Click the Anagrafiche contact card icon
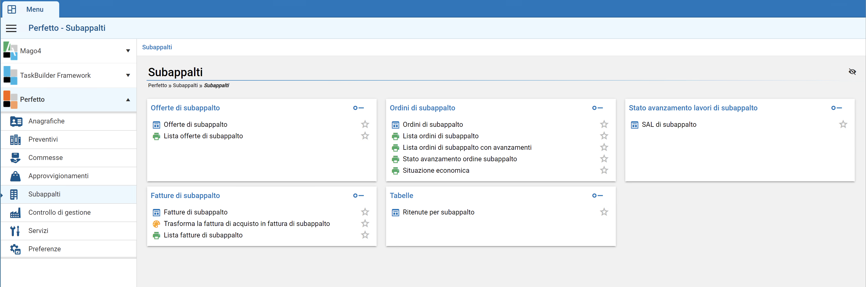 (x=16, y=121)
